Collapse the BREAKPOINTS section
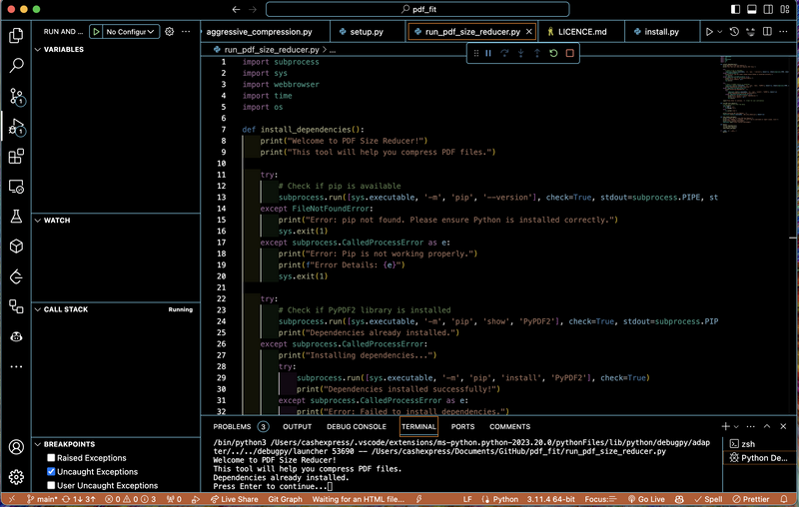The width and height of the screenshot is (799, 507). pos(38,444)
